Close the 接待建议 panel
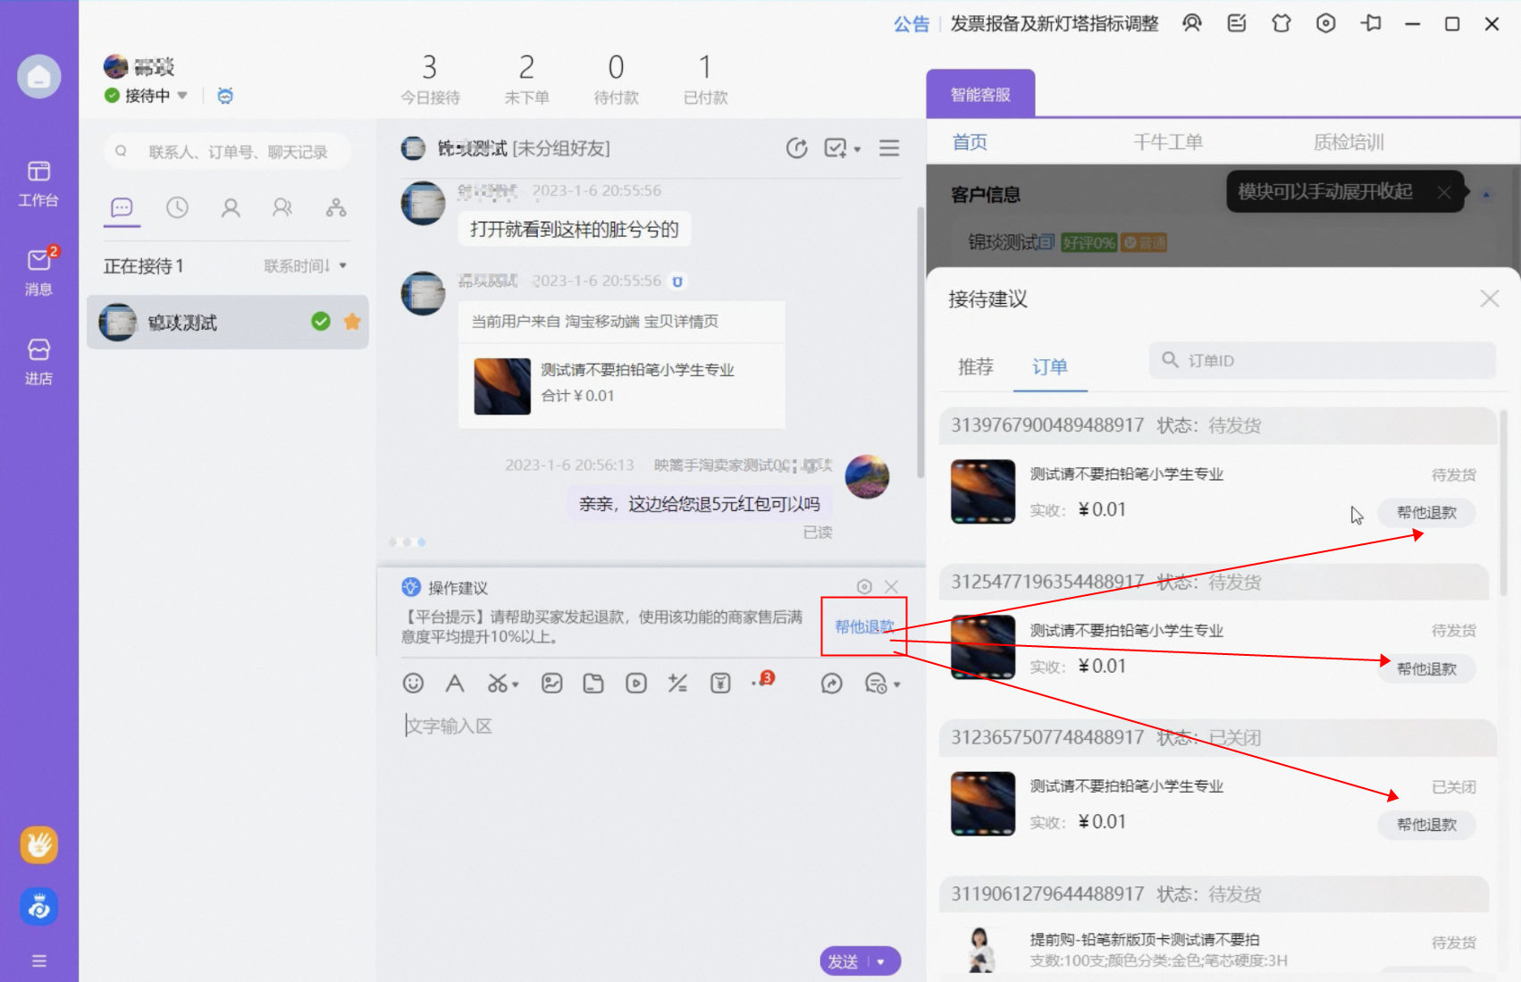This screenshot has height=982, width=1521. coord(1489,298)
